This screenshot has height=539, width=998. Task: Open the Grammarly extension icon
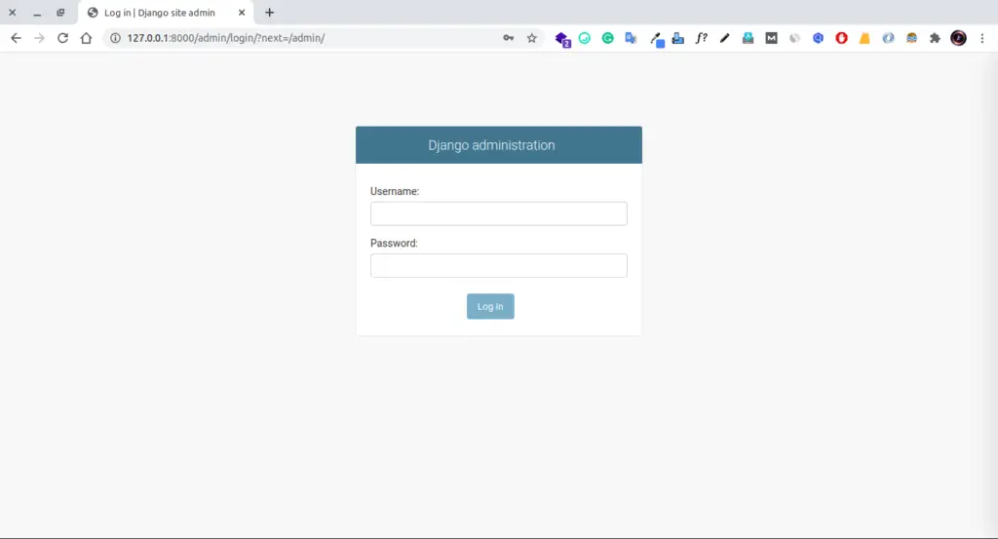click(x=608, y=38)
